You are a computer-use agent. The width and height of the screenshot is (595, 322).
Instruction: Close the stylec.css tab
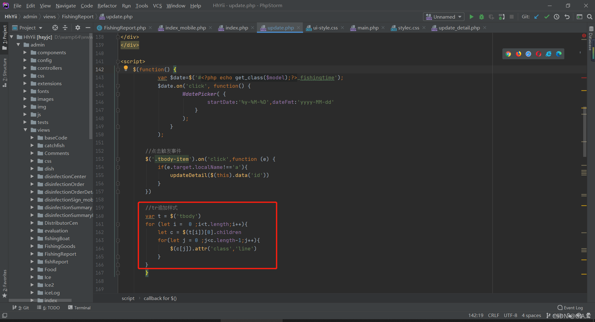424,28
